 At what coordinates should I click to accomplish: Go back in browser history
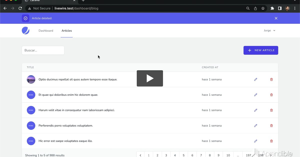[5, 8]
